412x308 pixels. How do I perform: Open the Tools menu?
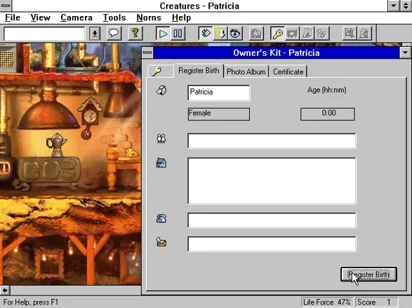point(114,17)
